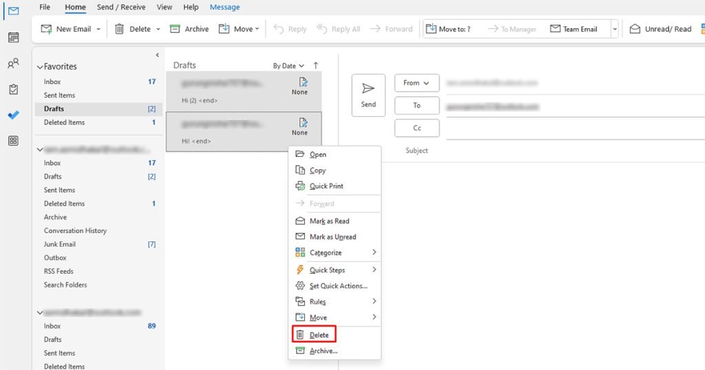The width and height of the screenshot is (705, 370).
Task: Select Drafts under Favorites
Action: (x=98, y=109)
